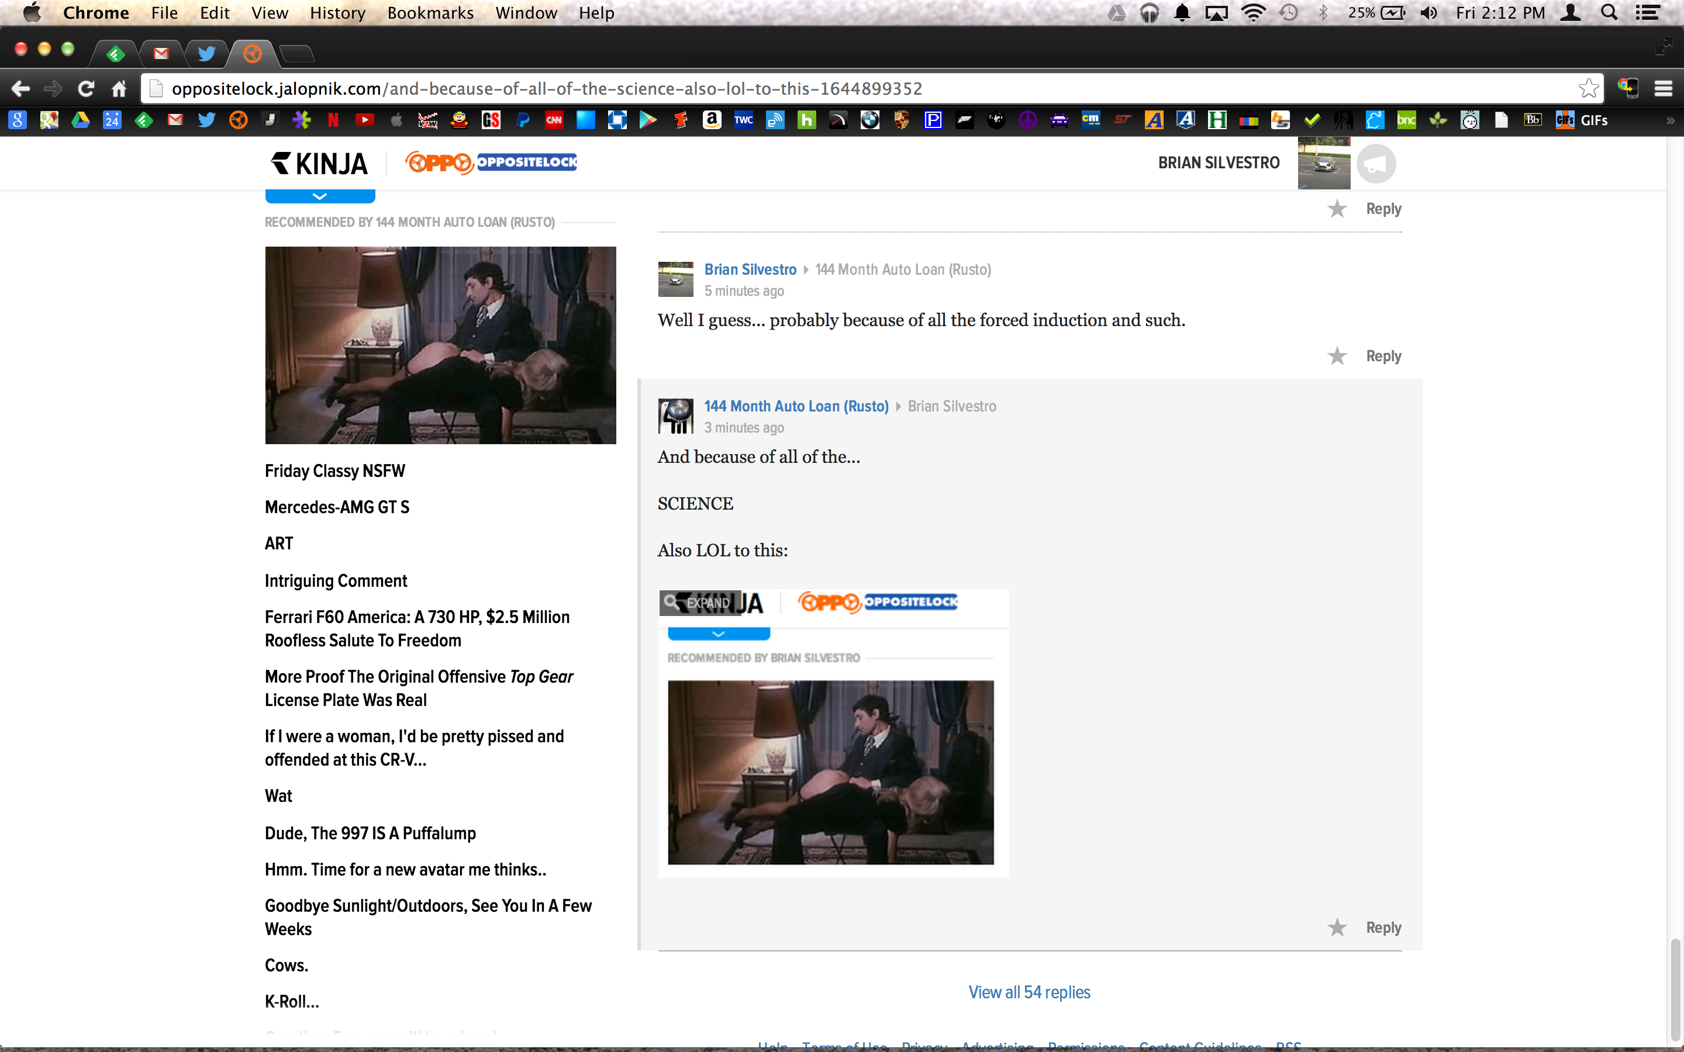This screenshot has width=1684, height=1052.
Task: Bookmark this page with the star icon
Action: (x=1589, y=88)
